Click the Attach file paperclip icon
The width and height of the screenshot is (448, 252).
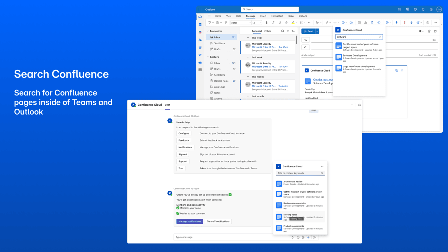coord(327,23)
